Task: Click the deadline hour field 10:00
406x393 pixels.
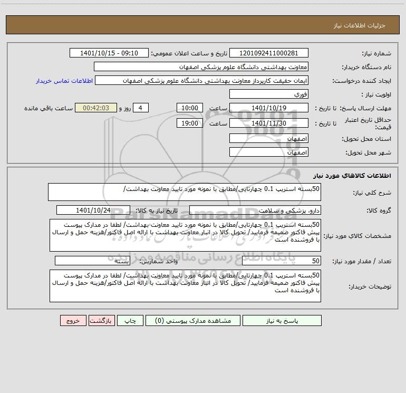Action: (x=189, y=108)
